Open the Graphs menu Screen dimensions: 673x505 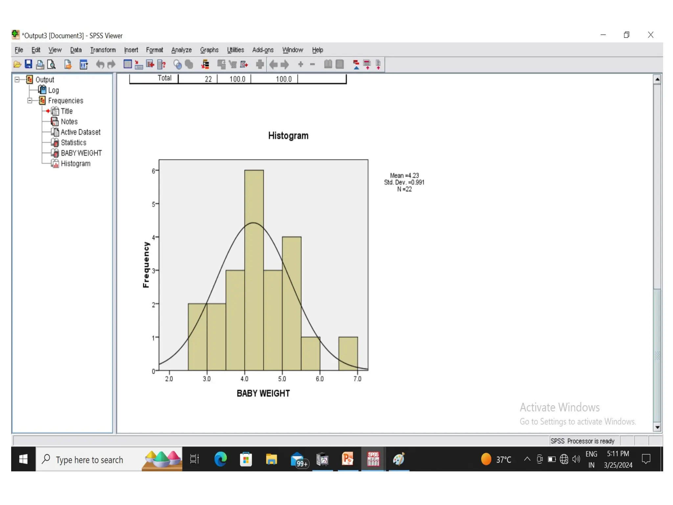pyautogui.click(x=209, y=50)
